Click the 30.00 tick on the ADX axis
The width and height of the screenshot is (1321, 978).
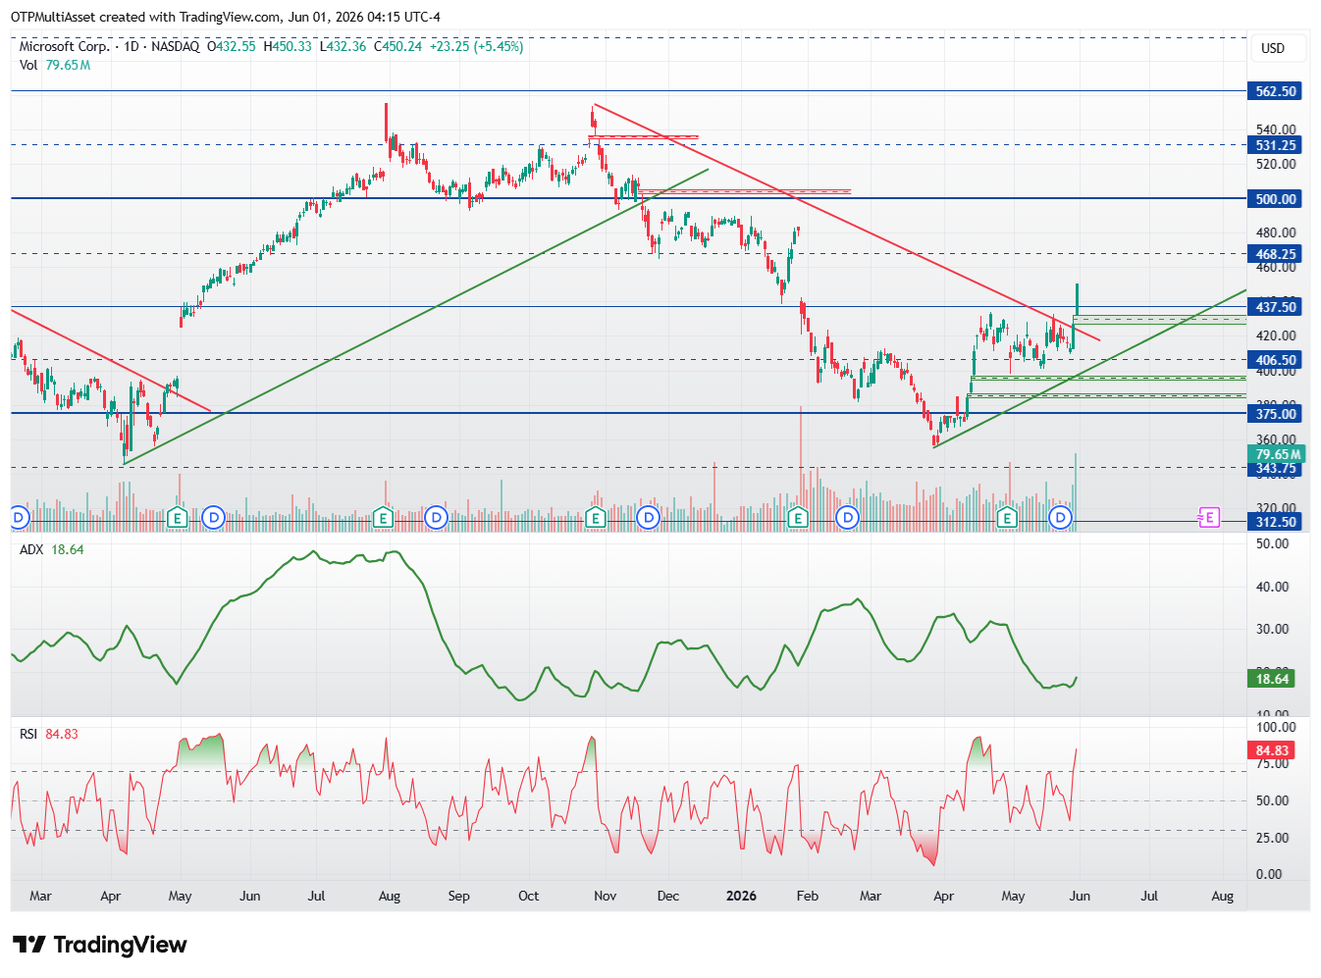pyautogui.click(x=1273, y=630)
